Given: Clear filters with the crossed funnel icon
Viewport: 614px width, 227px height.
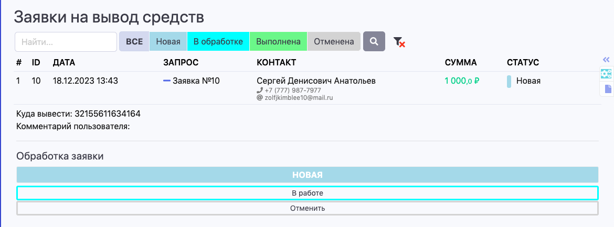Looking at the screenshot, I should (x=399, y=42).
